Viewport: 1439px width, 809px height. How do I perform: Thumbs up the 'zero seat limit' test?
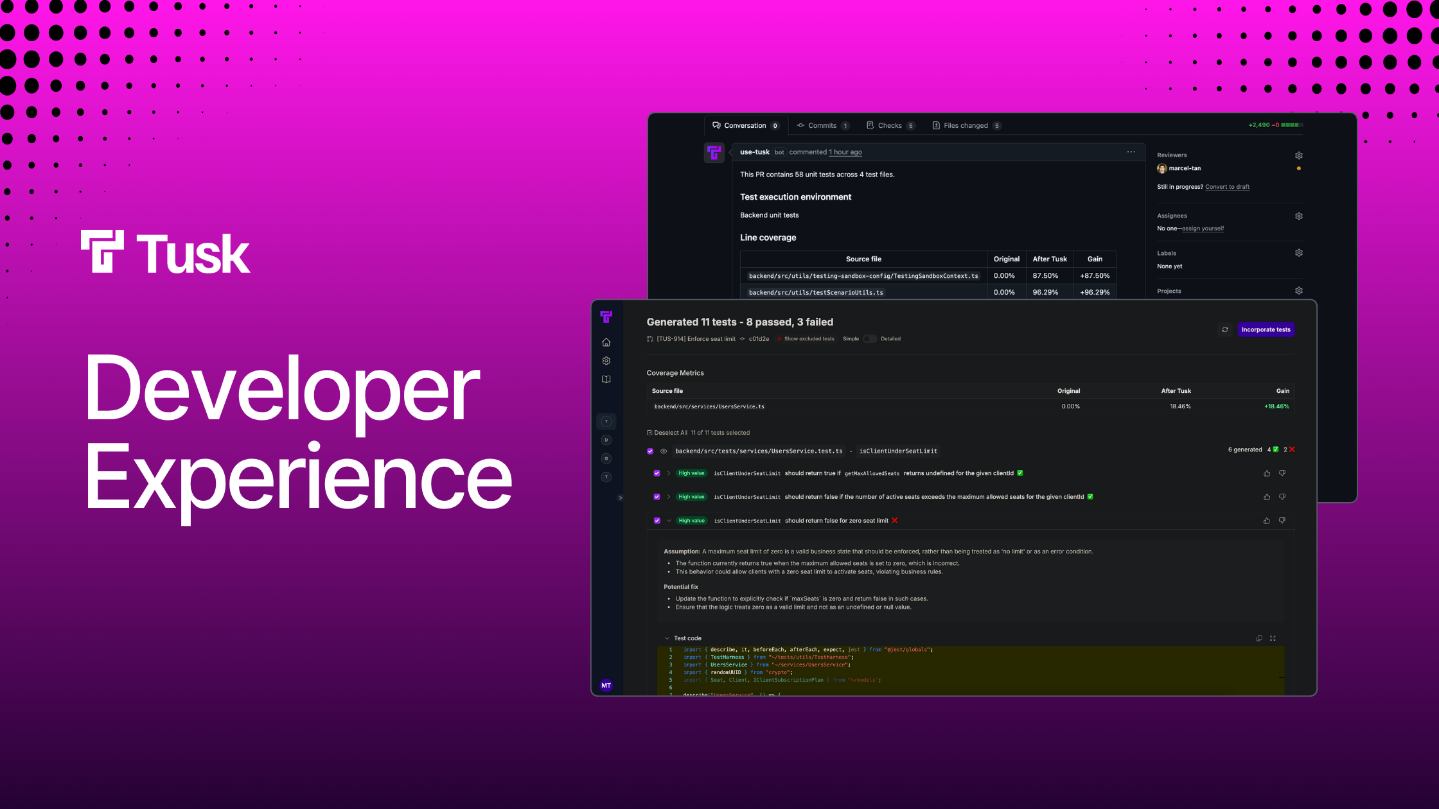[1267, 521]
